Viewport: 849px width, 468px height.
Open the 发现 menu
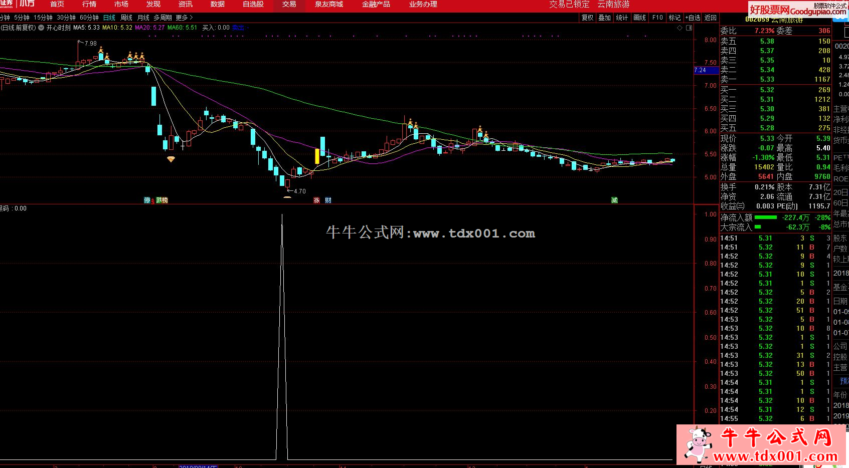pos(153,4)
